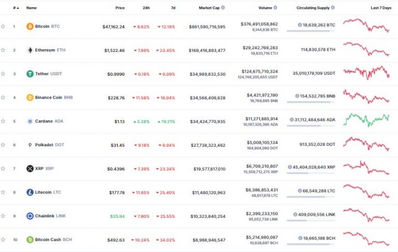Open Circulating Supply info tooltip icon
The image size is (398, 252).
333,8
